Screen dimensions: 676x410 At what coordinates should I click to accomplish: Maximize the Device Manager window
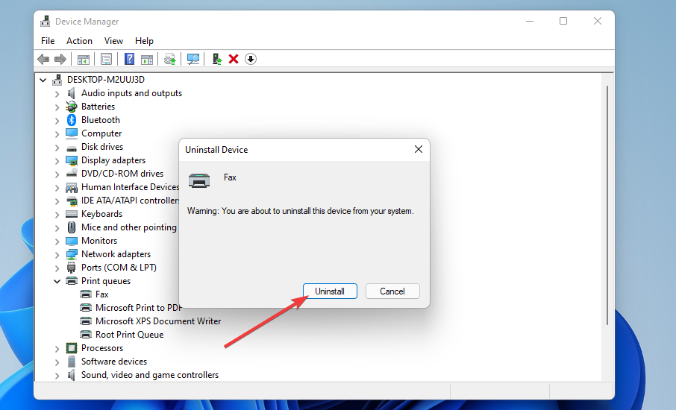tap(563, 21)
